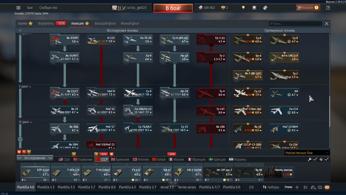This screenshot has height=195, width=346.
Task: Switch to the Большой флот tab
Action: pyautogui.click(x=105, y=23)
